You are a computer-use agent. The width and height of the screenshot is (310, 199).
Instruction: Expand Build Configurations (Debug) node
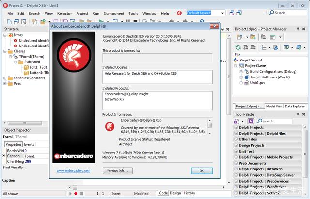241,72
